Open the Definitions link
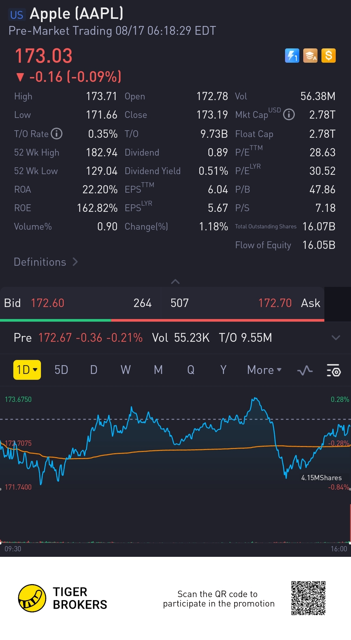351x640 pixels. [46, 262]
